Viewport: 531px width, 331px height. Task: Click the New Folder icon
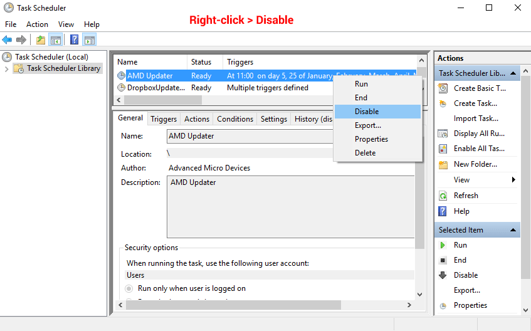[443, 165]
